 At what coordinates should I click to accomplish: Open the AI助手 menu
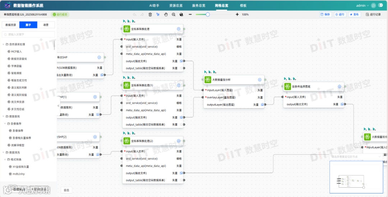click(x=154, y=5)
